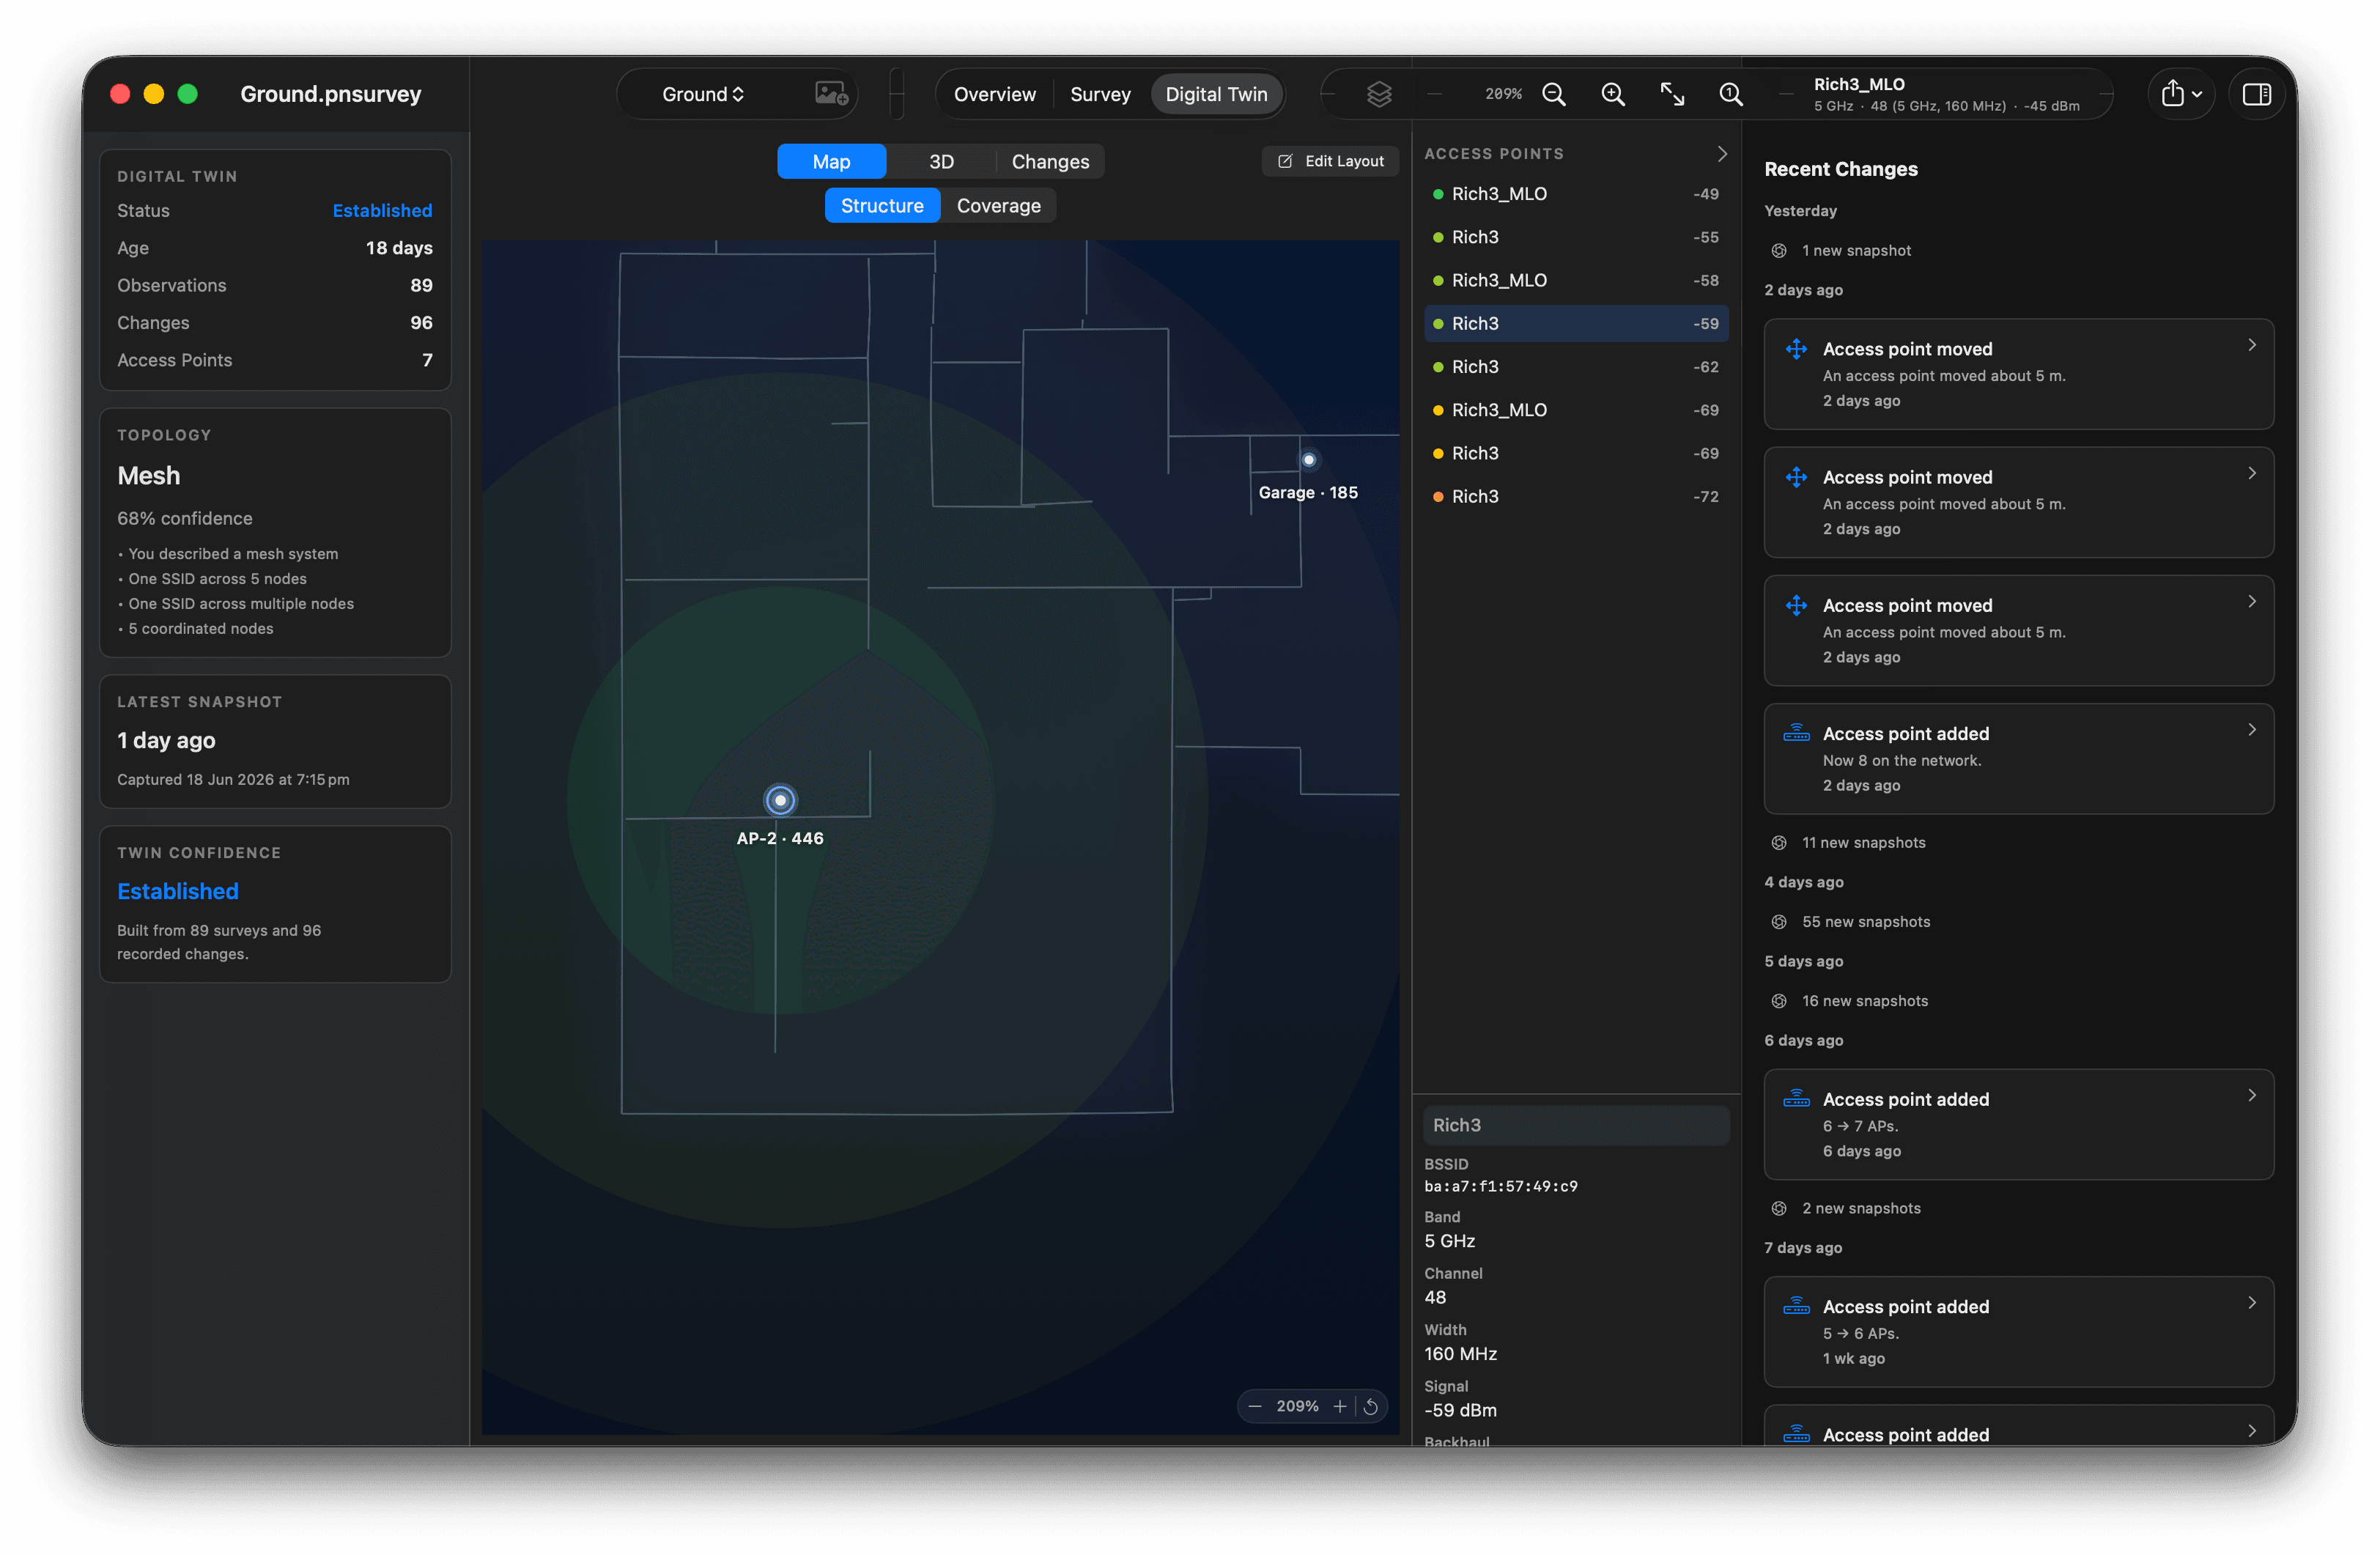Select the Structure map mode
Viewport: 2380px width, 1555px height.
tap(882, 205)
